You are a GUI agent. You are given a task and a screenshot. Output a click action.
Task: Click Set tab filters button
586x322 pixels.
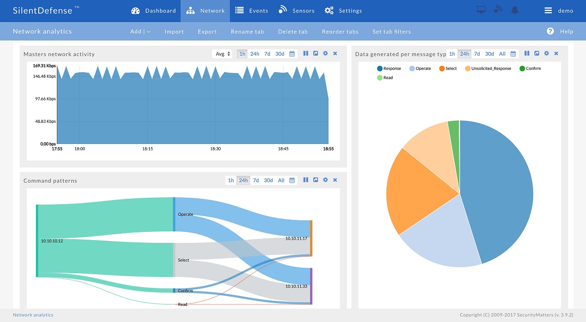tap(392, 32)
